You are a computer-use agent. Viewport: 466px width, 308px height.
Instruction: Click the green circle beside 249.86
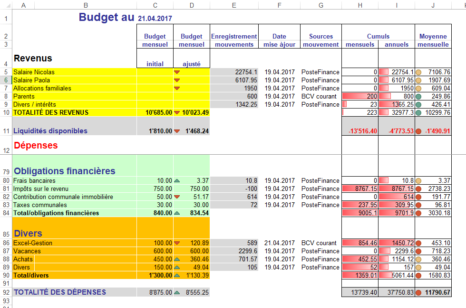(418, 97)
